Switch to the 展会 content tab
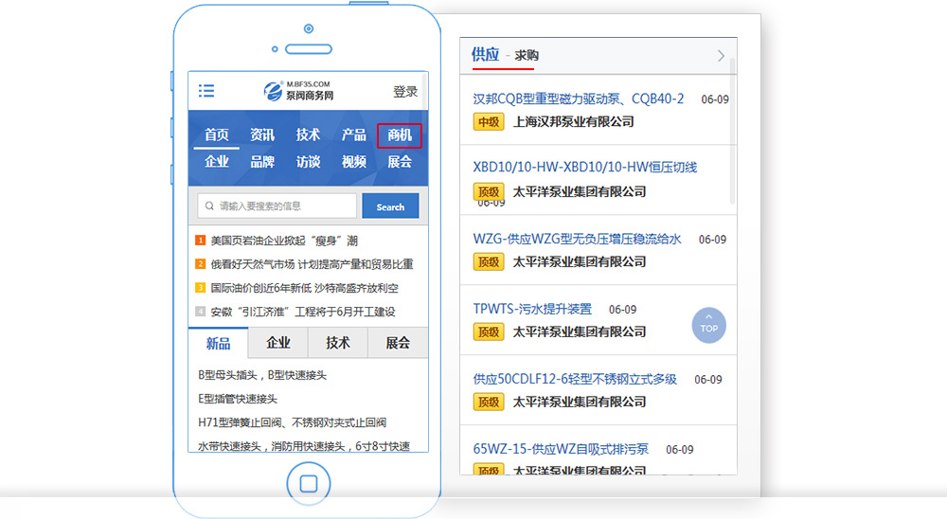The width and height of the screenshot is (947, 519). pos(398,343)
